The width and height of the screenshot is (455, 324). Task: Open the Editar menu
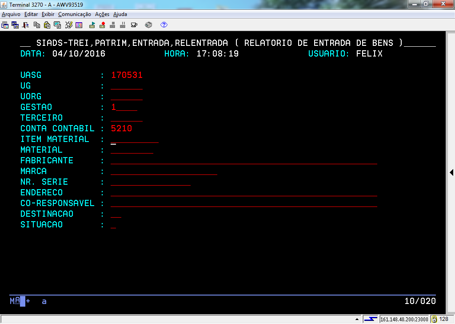[31, 14]
